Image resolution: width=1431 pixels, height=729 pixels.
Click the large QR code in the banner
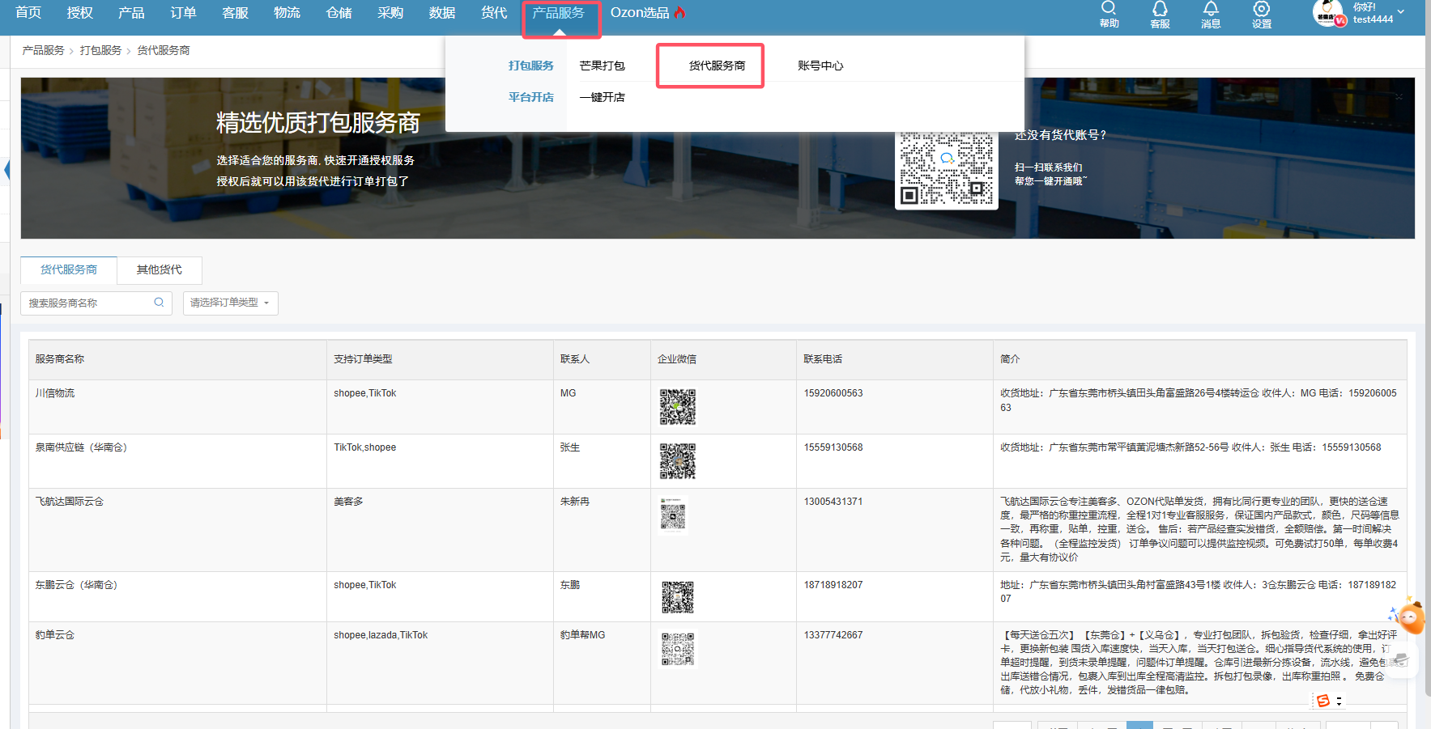tap(946, 168)
